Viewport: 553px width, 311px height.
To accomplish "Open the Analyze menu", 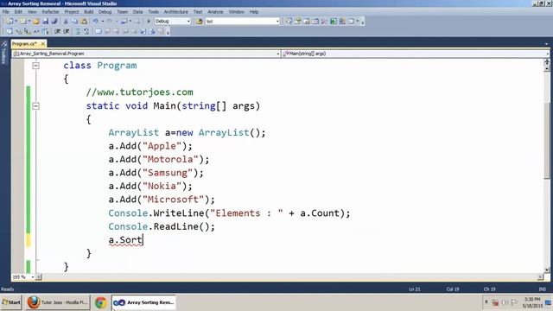I will click(215, 11).
